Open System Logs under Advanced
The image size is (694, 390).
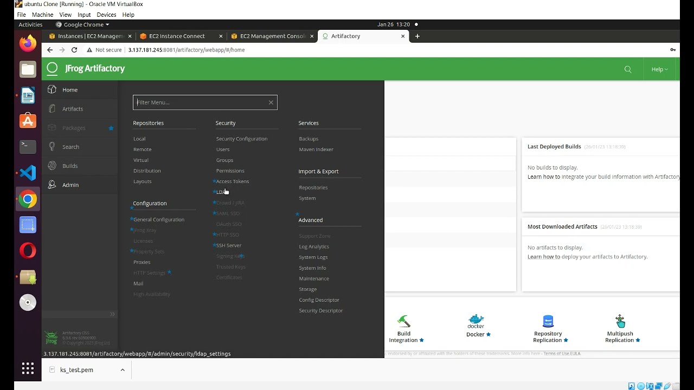click(313, 257)
